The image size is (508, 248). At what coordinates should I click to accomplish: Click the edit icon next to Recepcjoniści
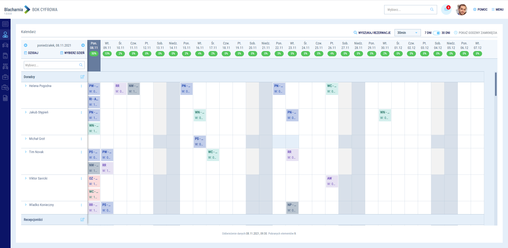click(82, 220)
